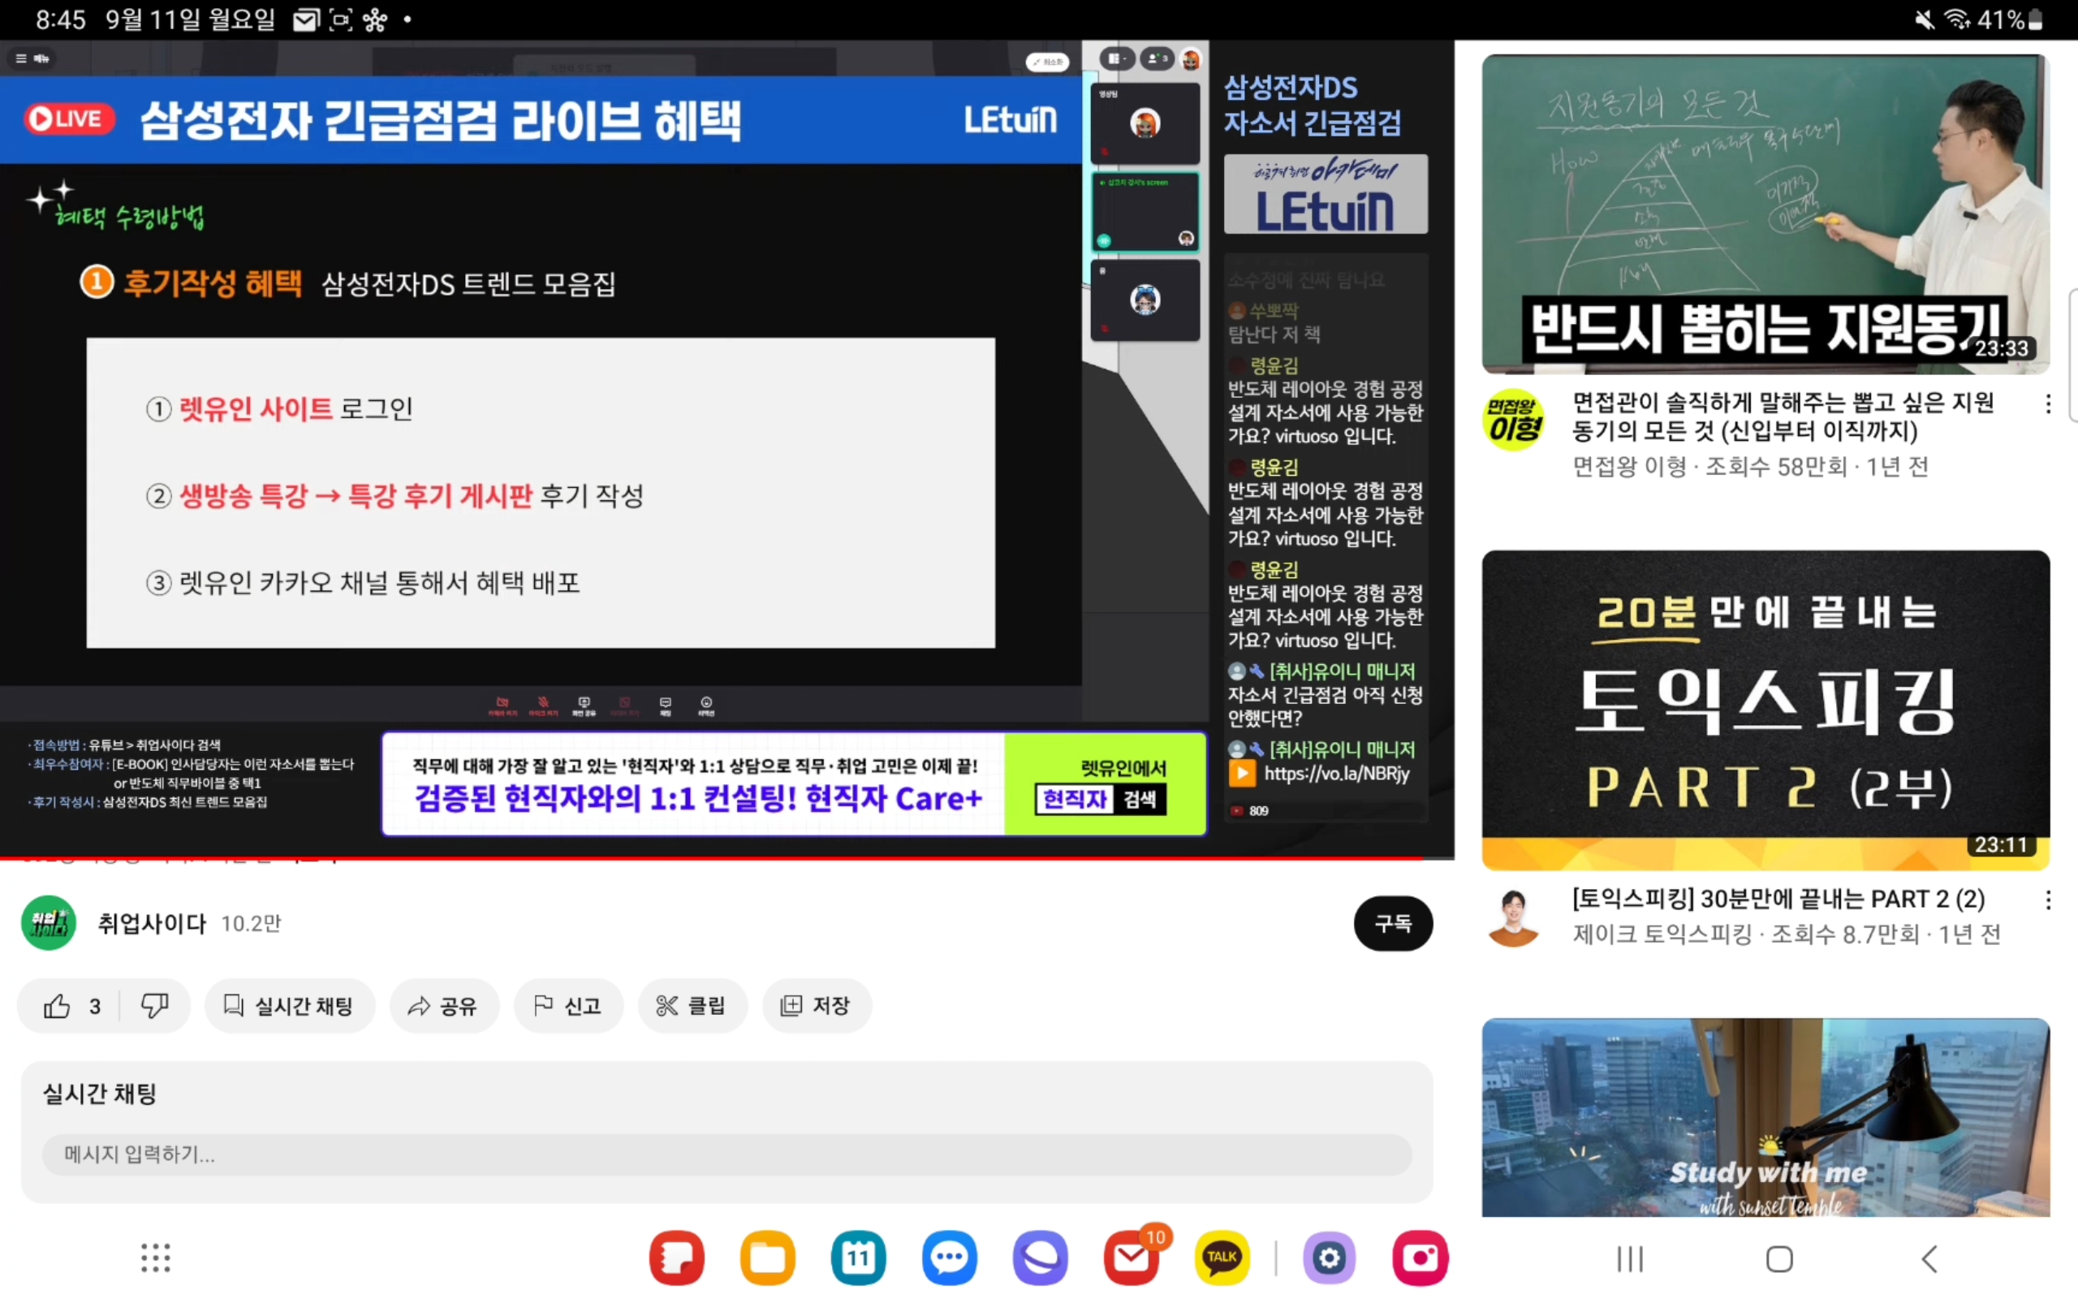Open the mail notification in status bar
The width and height of the screenshot is (2078, 1299).
click(306, 19)
